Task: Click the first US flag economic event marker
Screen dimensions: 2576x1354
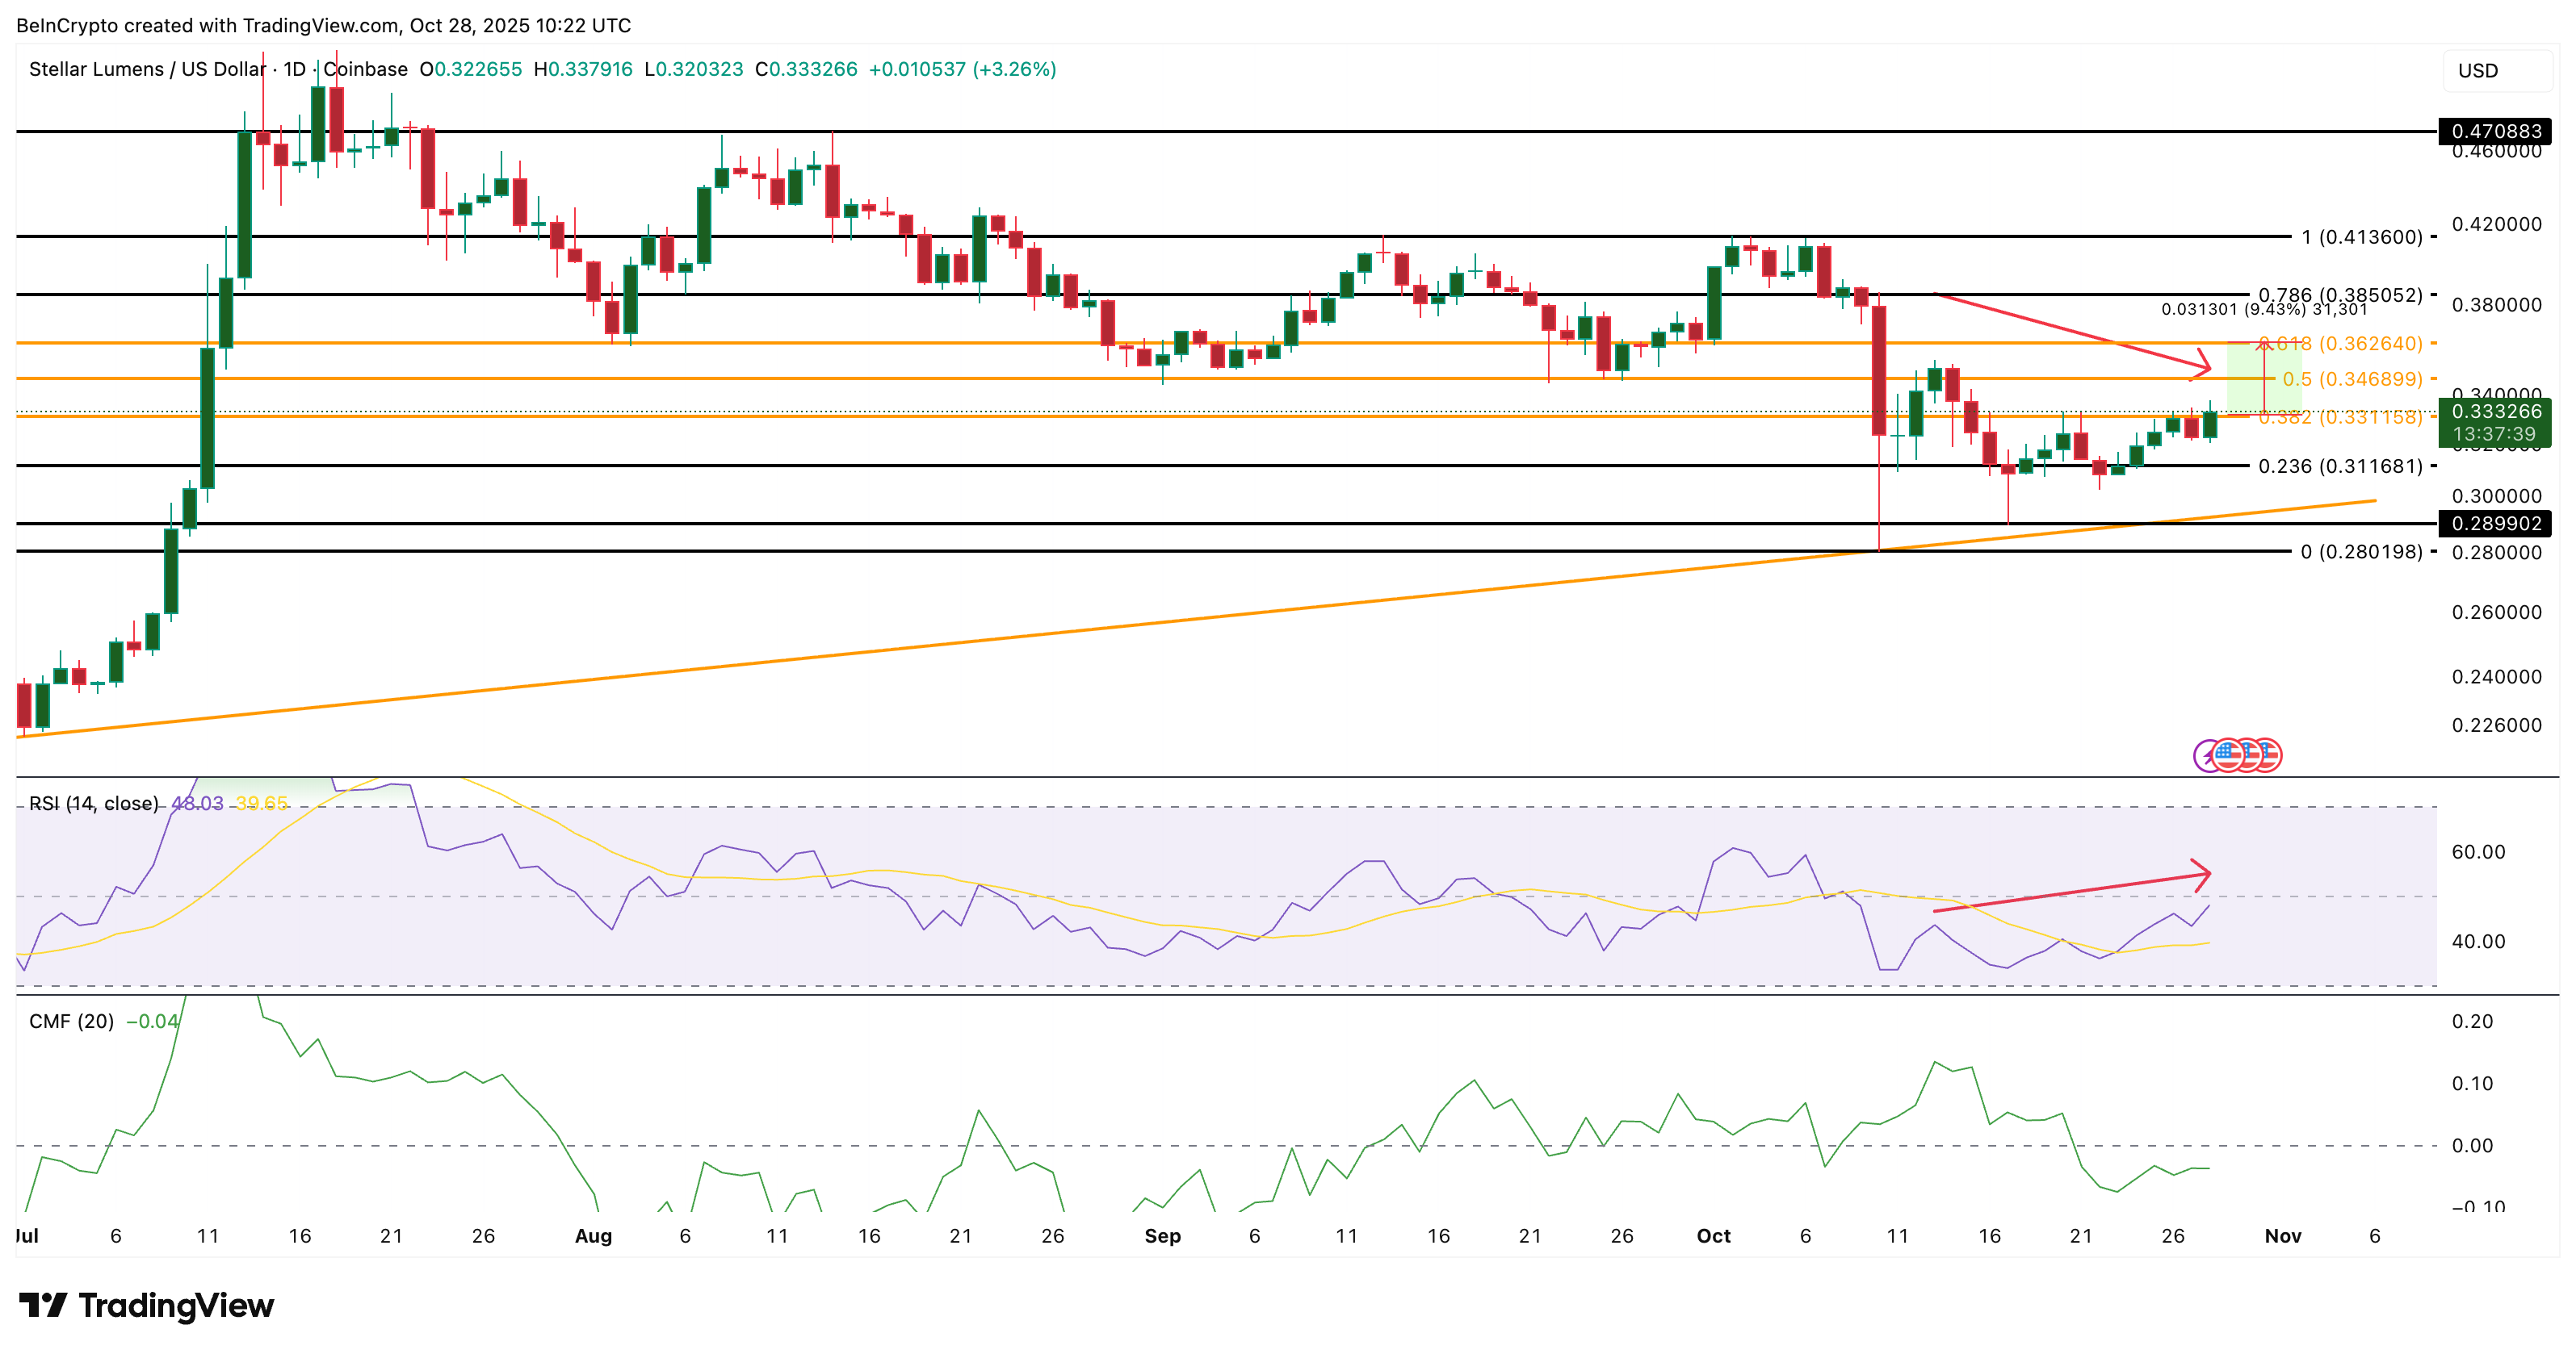Action: pos(2229,755)
